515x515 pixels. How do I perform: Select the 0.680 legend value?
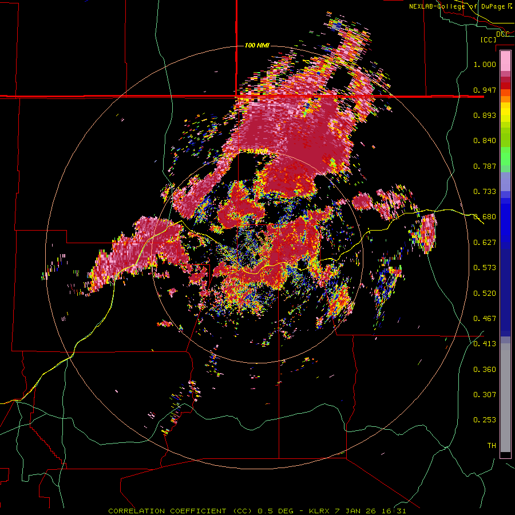[x=485, y=217]
